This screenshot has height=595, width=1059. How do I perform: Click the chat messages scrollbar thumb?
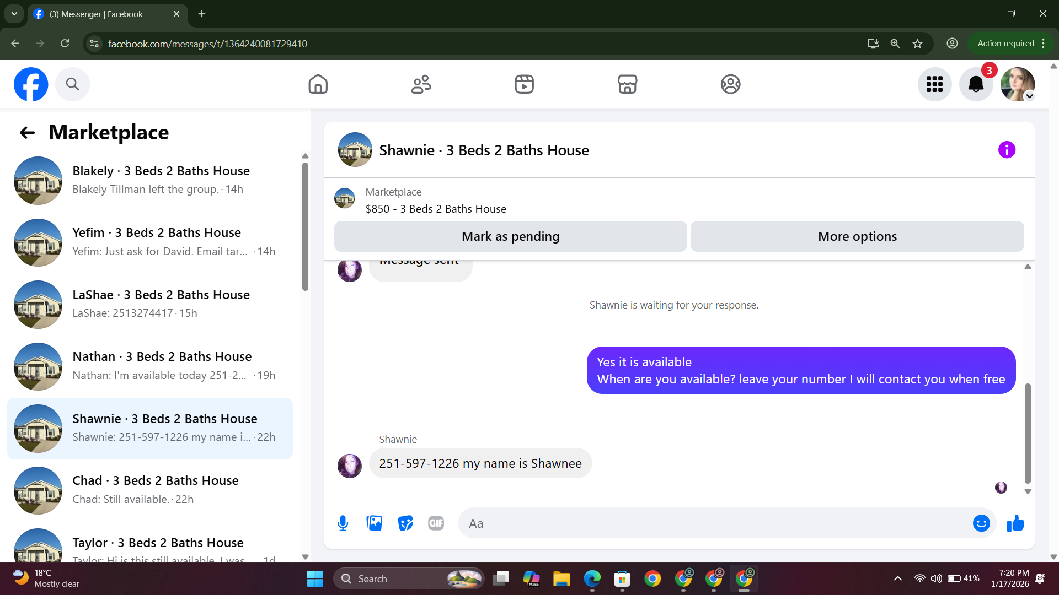click(x=1028, y=432)
